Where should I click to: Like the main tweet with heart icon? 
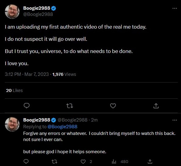pos(113,106)
